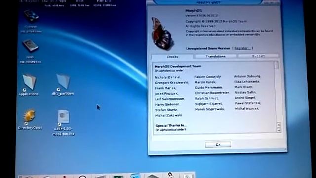Click the name "Christian Rosentreter"
Screen dimensions: 316x178
(212, 93)
